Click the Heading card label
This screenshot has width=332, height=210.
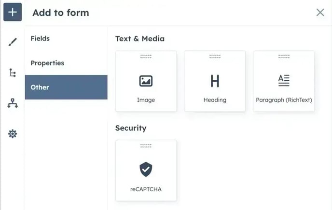215,100
